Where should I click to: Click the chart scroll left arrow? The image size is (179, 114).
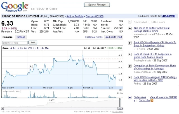(x=3, y=108)
